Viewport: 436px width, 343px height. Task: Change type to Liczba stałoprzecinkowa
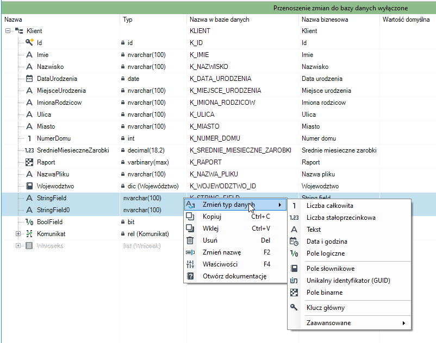(x=349, y=218)
